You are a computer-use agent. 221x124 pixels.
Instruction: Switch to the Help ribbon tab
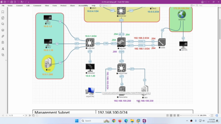coord(94,6)
